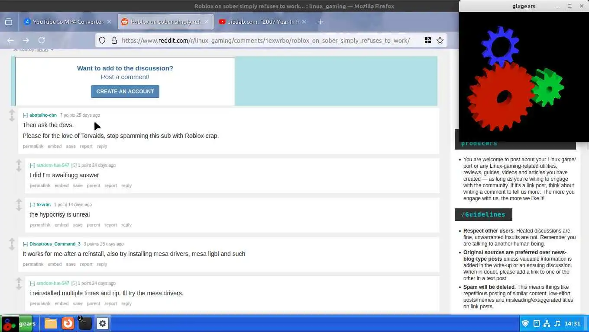
Task: Click the QR grid icon in address bar
Action: [428, 40]
